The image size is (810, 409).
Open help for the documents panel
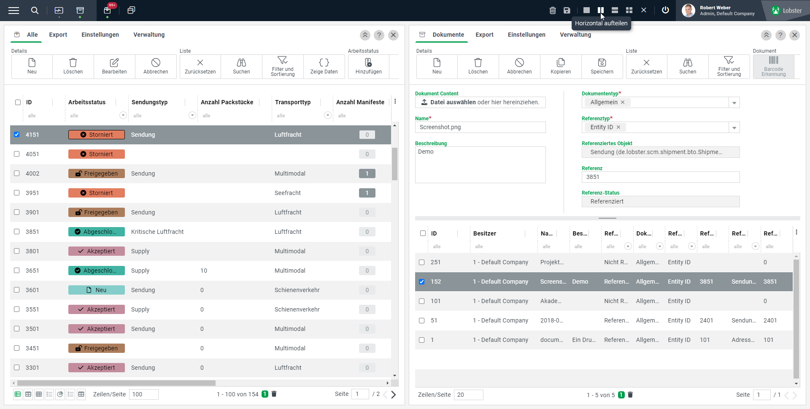click(x=780, y=35)
